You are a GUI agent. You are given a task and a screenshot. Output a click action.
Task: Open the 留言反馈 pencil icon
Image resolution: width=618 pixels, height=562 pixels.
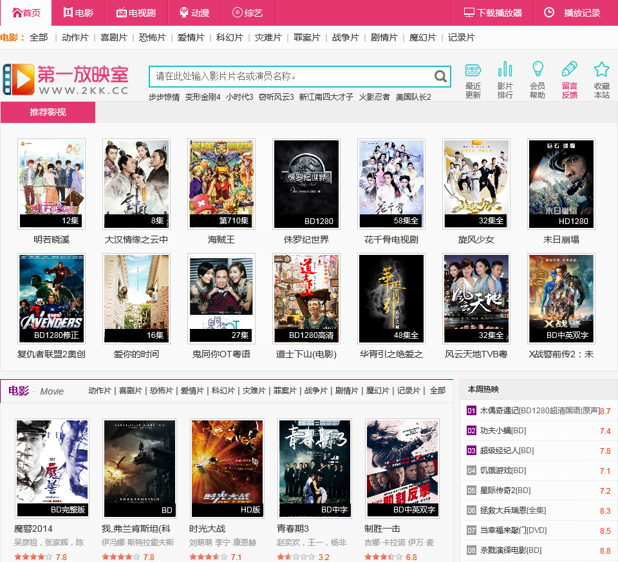(x=570, y=69)
